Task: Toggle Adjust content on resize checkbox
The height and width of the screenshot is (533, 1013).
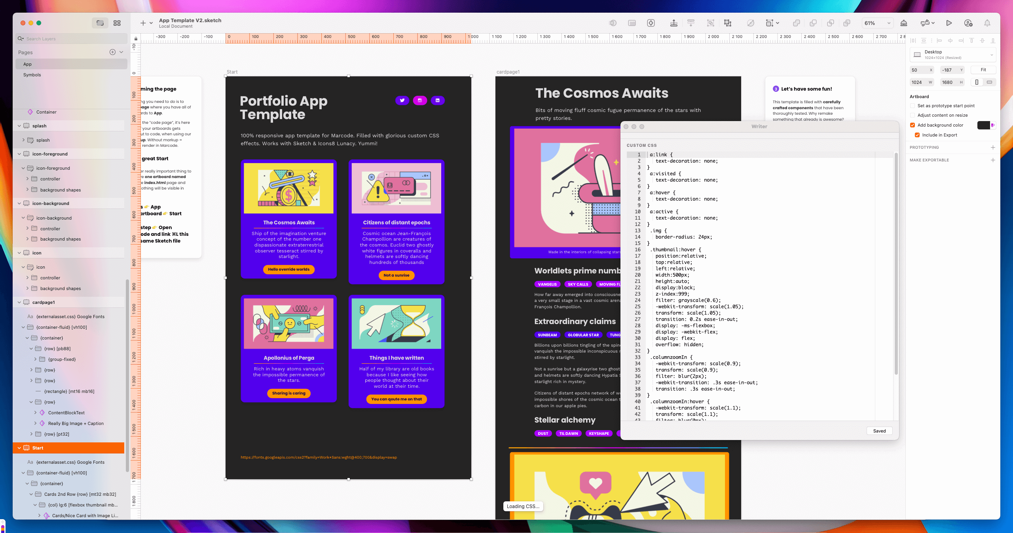Action: (912, 115)
